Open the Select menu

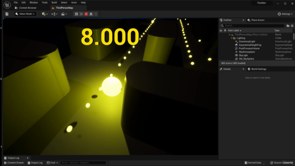pos(64,3)
